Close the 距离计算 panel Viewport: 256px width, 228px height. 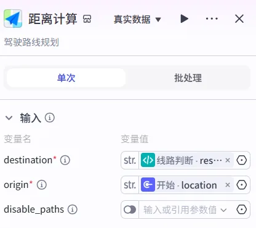[239, 19]
